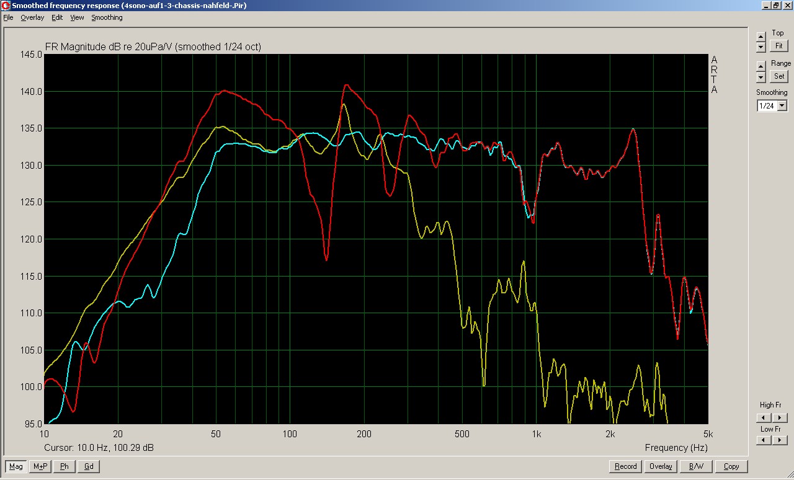Click the High Fr left arrow
This screenshot has width=794, height=480.
coord(764,418)
